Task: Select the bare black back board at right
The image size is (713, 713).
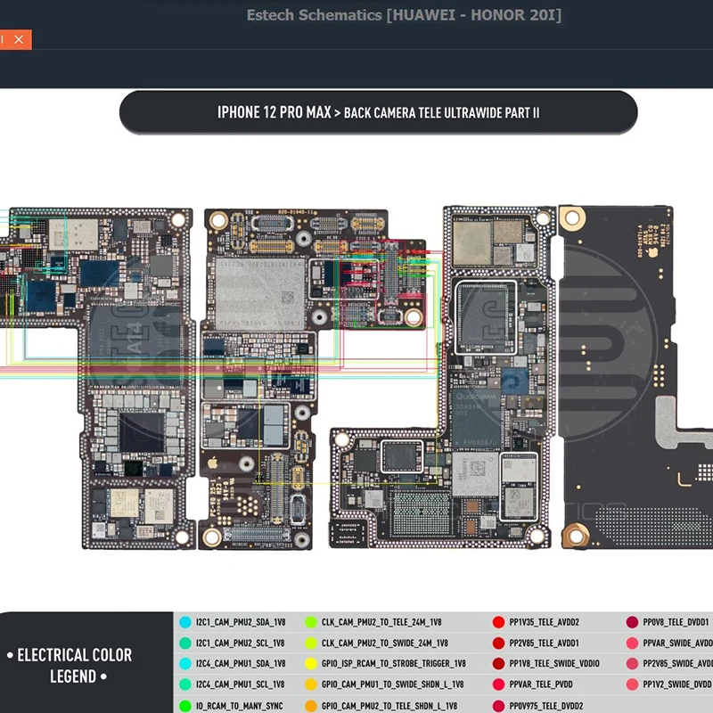Action: 635,376
